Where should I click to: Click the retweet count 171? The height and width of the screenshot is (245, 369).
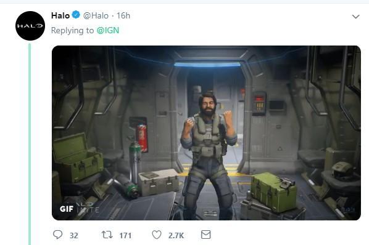pos(125,235)
